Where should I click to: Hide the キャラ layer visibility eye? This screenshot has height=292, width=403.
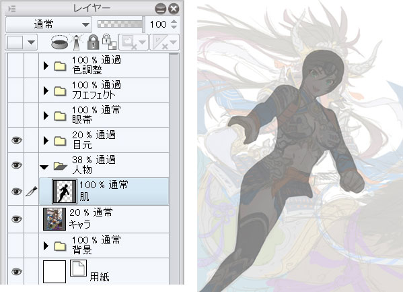click(17, 219)
